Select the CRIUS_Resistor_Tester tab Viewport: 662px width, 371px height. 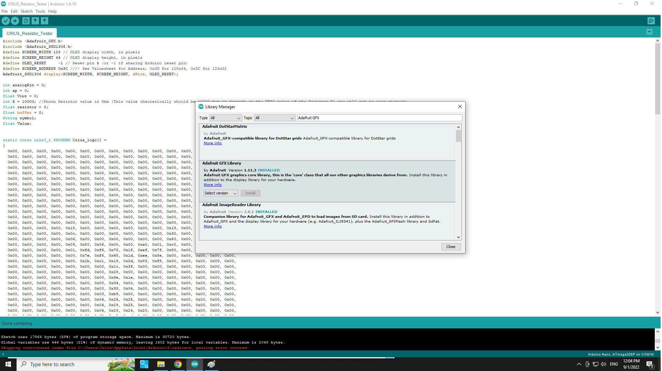[x=30, y=34]
